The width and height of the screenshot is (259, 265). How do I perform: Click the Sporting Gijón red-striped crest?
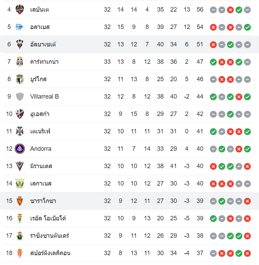[20, 253]
